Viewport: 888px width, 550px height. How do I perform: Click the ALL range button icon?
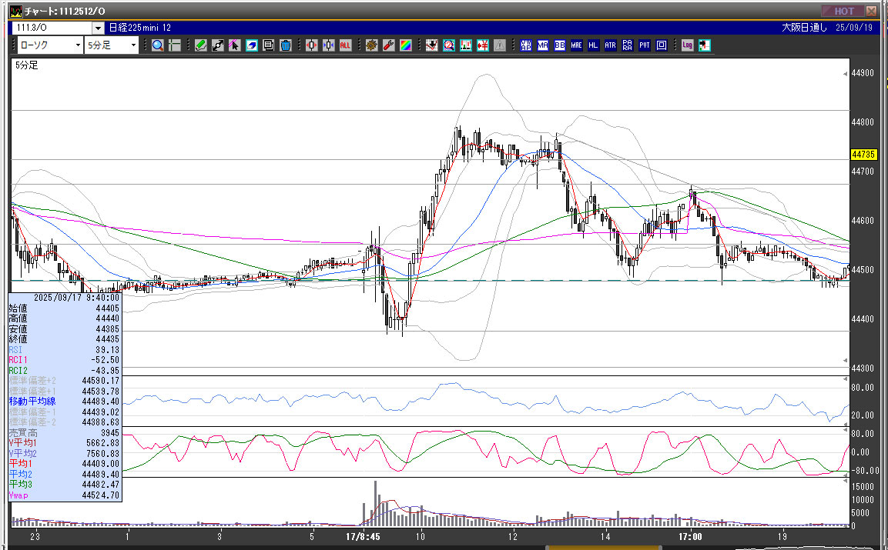[x=346, y=45]
